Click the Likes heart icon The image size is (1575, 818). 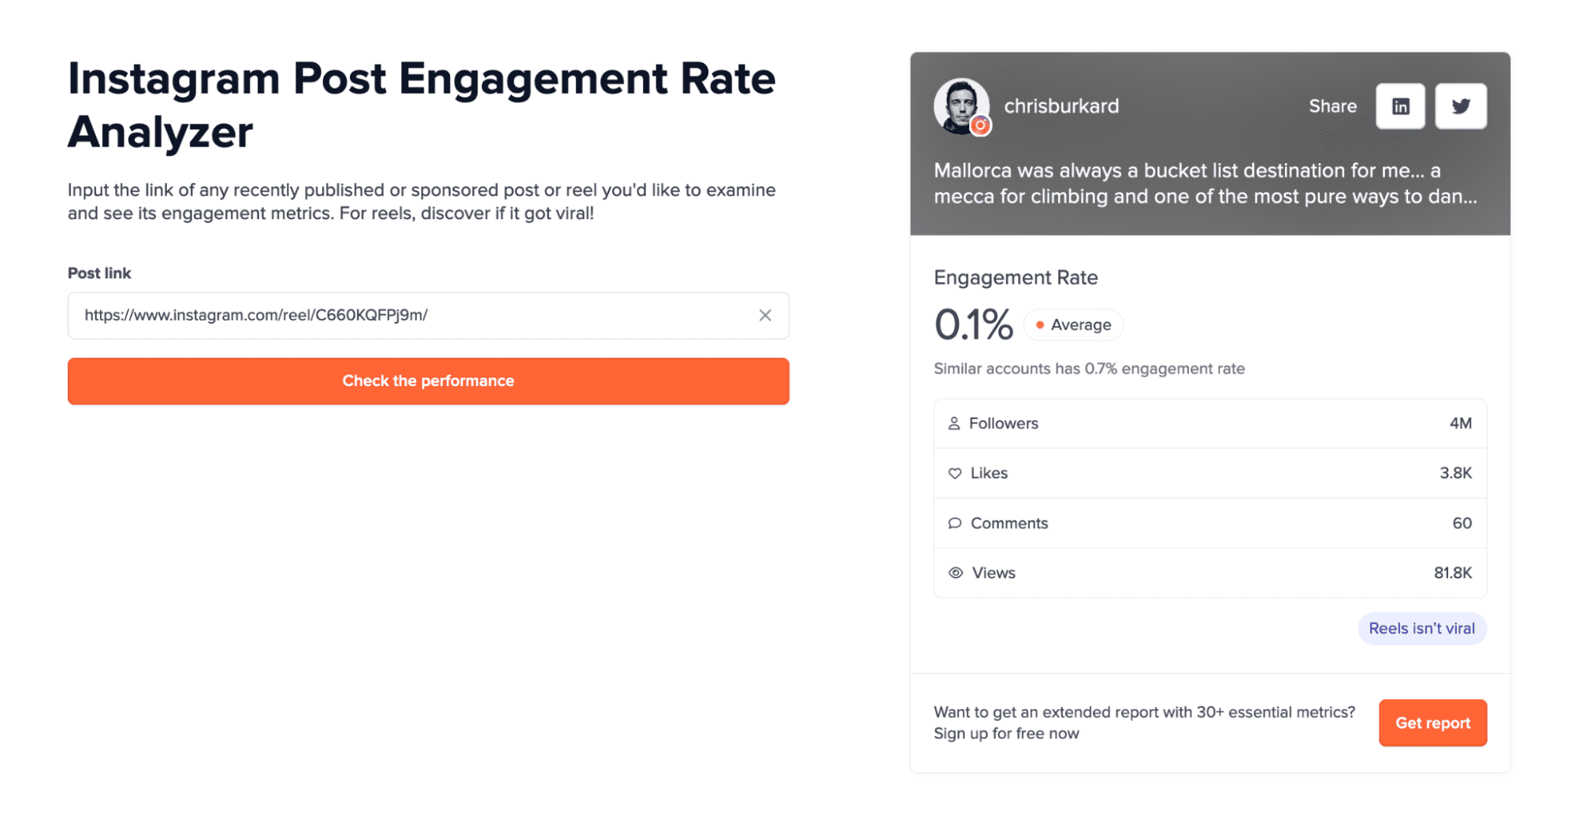(x=954, y=473)
